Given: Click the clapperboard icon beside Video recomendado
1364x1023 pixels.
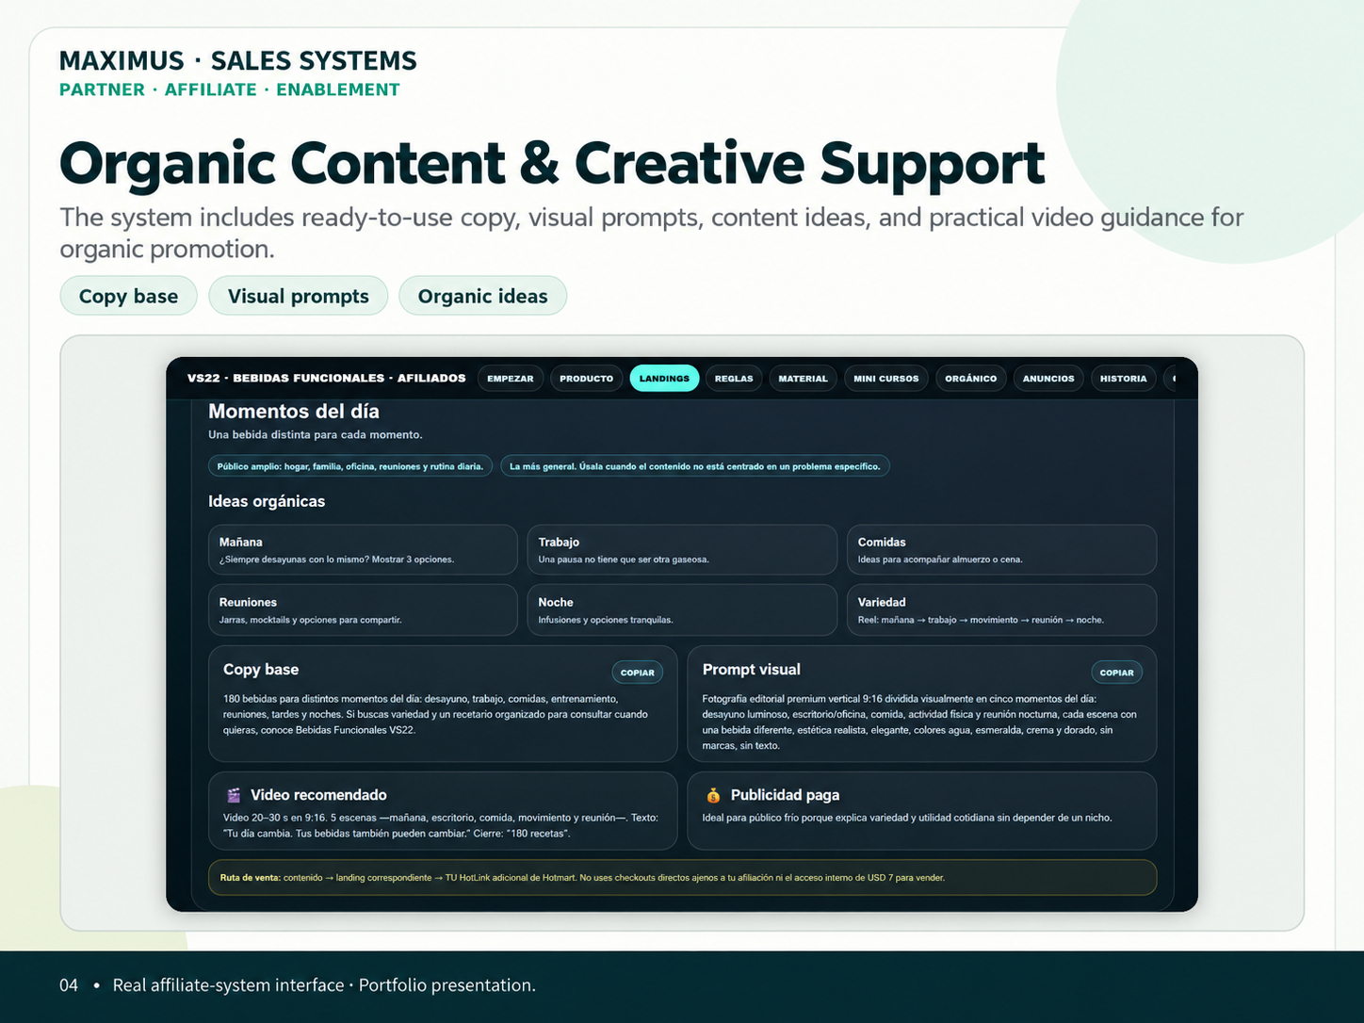Looking at the screenshot, I should [x=234, y=795].
